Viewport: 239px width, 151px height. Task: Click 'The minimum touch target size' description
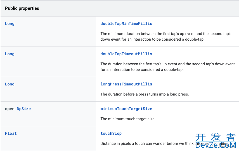coord(128,119)
